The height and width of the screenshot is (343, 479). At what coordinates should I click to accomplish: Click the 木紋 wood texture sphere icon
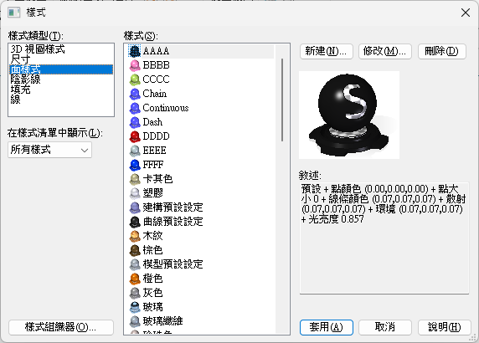pyautogui.click(x=135, y=236)
